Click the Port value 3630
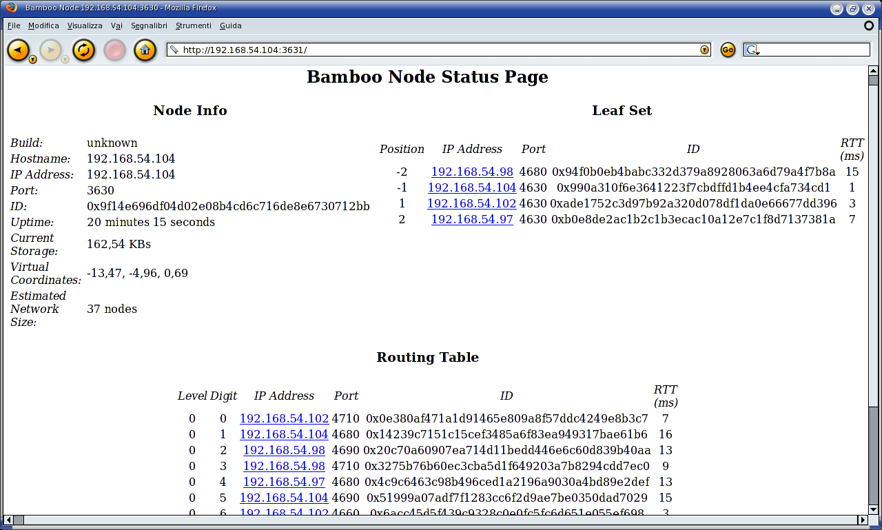882x530 pixels. 101,190
